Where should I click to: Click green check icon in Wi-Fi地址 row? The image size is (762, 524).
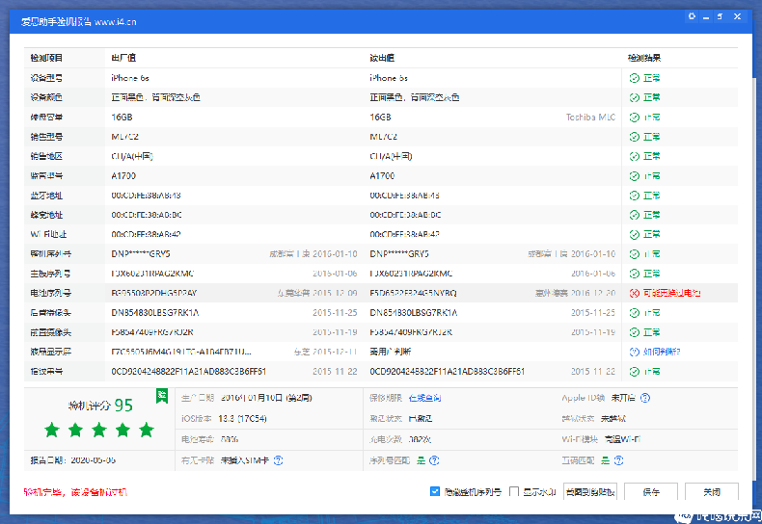pos(634,234)
